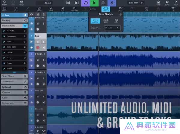The width and height of the screenshot is (180, 134).
Task: Open the StudioEQ effect slot
Action: [14, 31]
